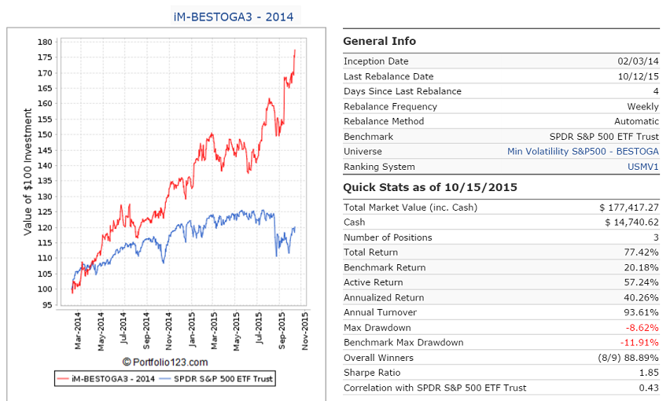Viewport: 670px width, 401px height.
Task: Click the Max Drawdown value -8.62%
Action: [642, 328]
